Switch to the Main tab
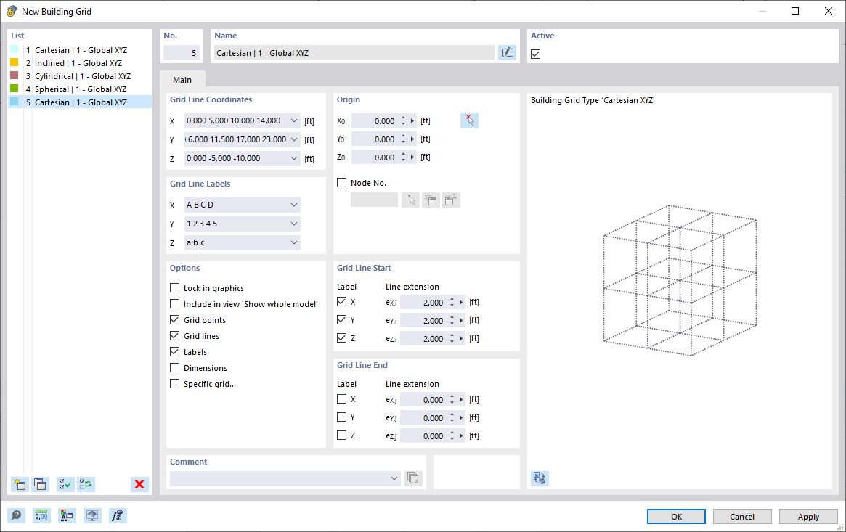 pyautogui.click(x=182, y=79)
